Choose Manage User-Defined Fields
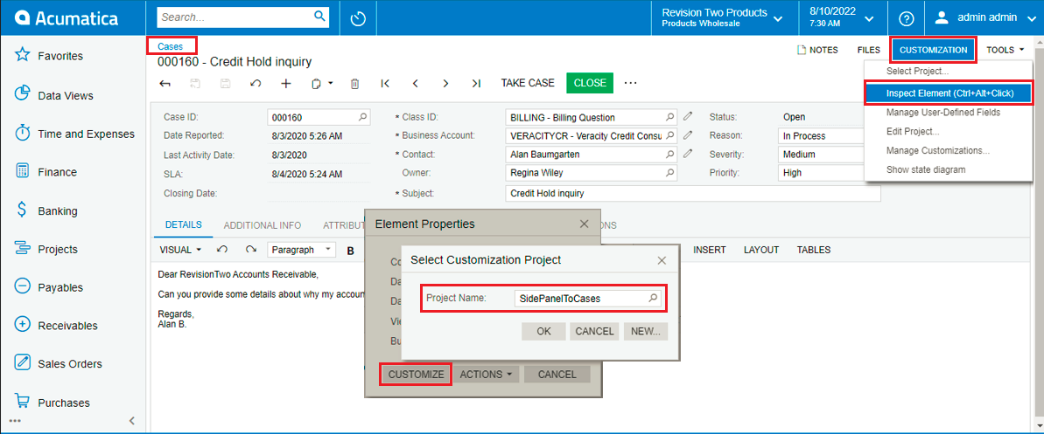The width and height of the screenshot is (1044, 434). (x=942, y=113)
